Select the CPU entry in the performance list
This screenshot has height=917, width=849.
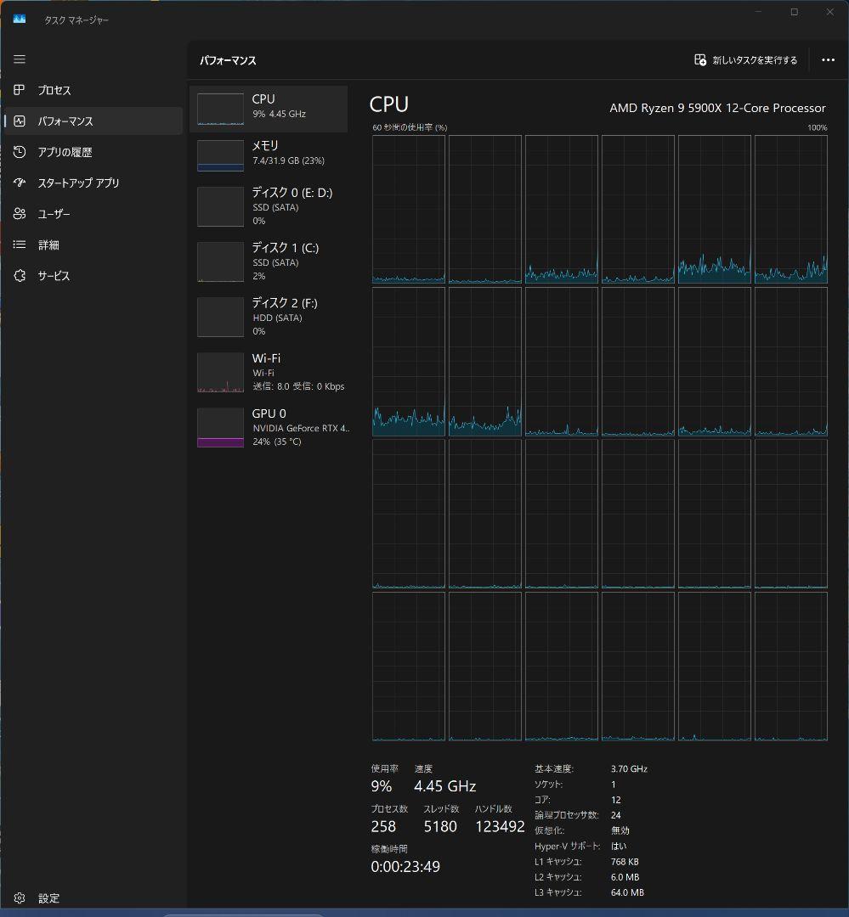click(x=268, y=109)
